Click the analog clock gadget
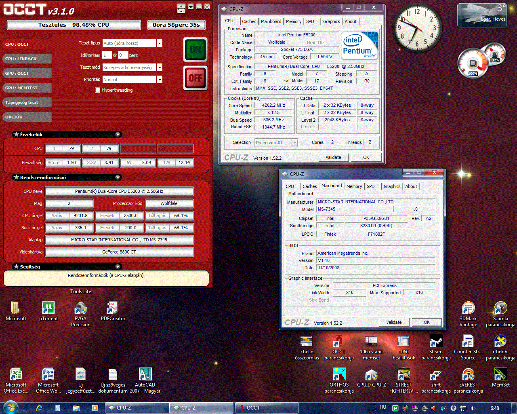The image size is (517, 414). (418, 27)
